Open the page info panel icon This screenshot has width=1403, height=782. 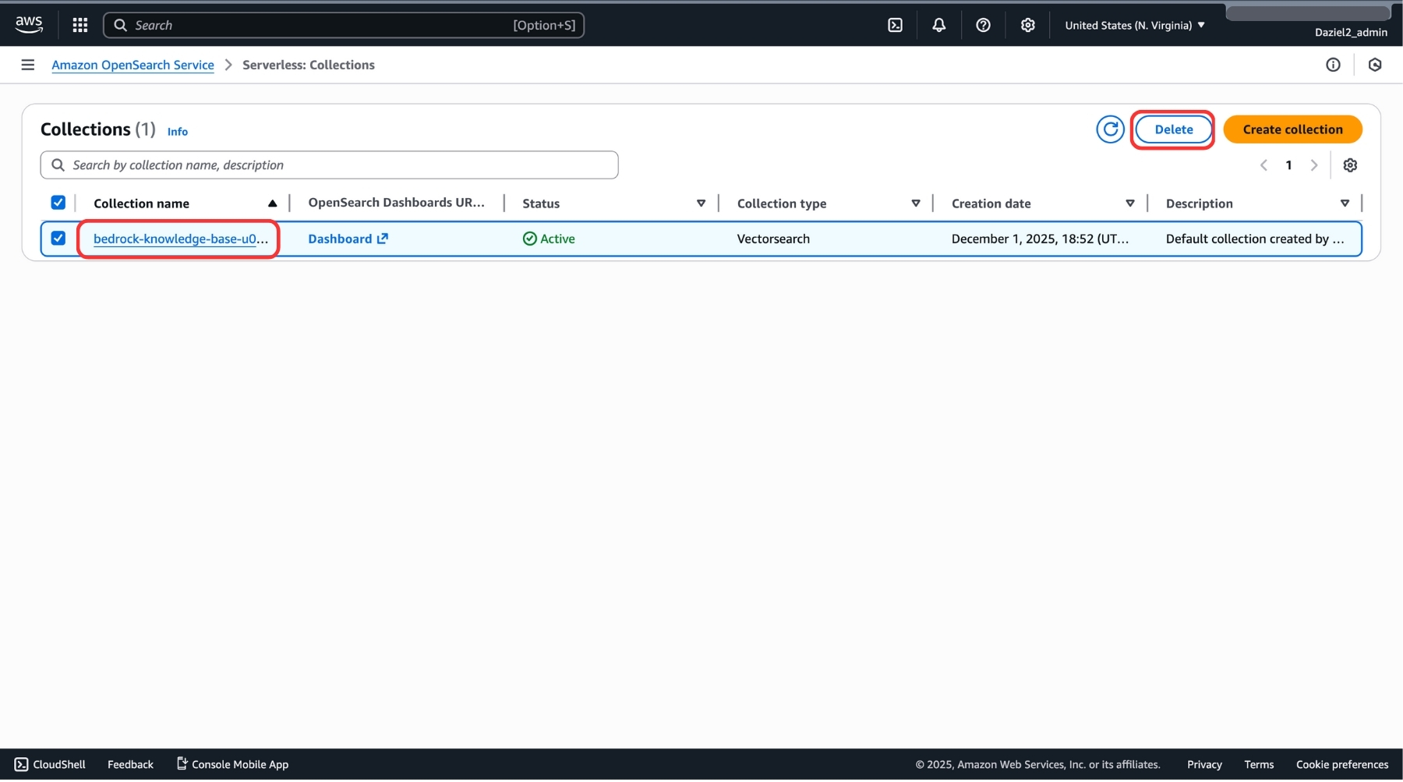tap(1333, 65)
